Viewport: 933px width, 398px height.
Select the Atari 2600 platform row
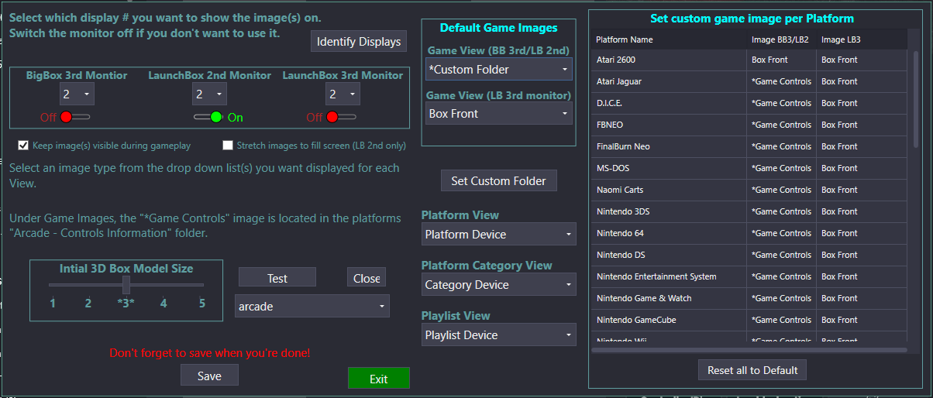point(749,60)
